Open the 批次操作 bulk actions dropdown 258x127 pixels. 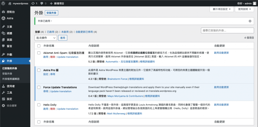coord(46,38)
